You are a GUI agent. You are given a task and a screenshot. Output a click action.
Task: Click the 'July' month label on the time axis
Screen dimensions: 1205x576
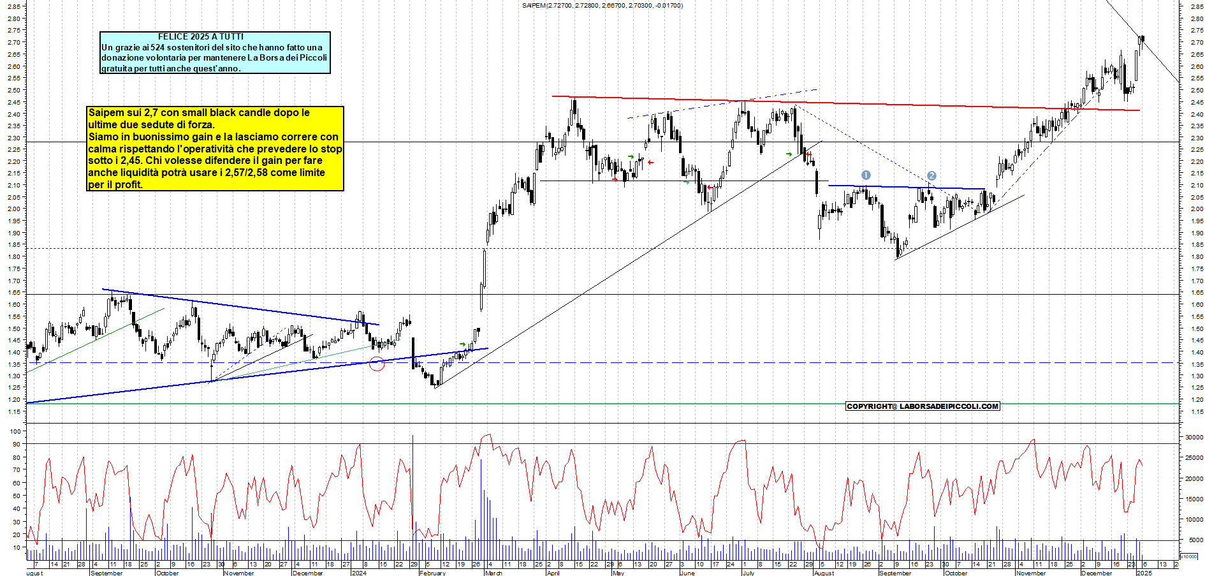749,573
